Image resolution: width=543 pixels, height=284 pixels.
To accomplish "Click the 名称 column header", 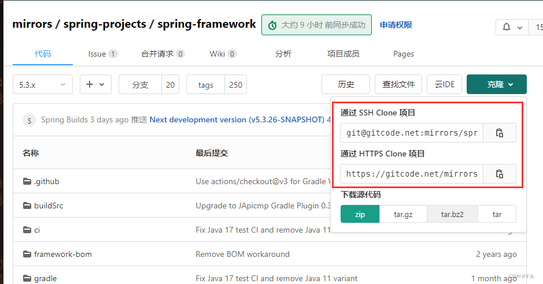I will [31, 153].
